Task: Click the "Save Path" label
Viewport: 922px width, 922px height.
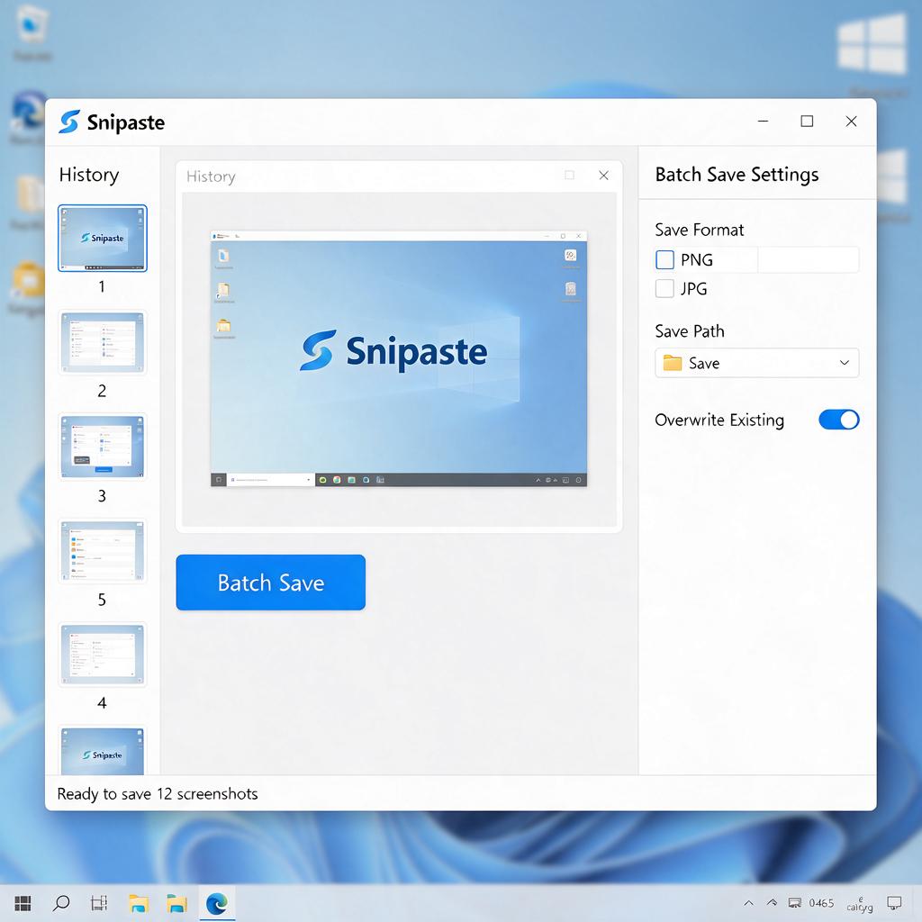Action: (690, 331)
